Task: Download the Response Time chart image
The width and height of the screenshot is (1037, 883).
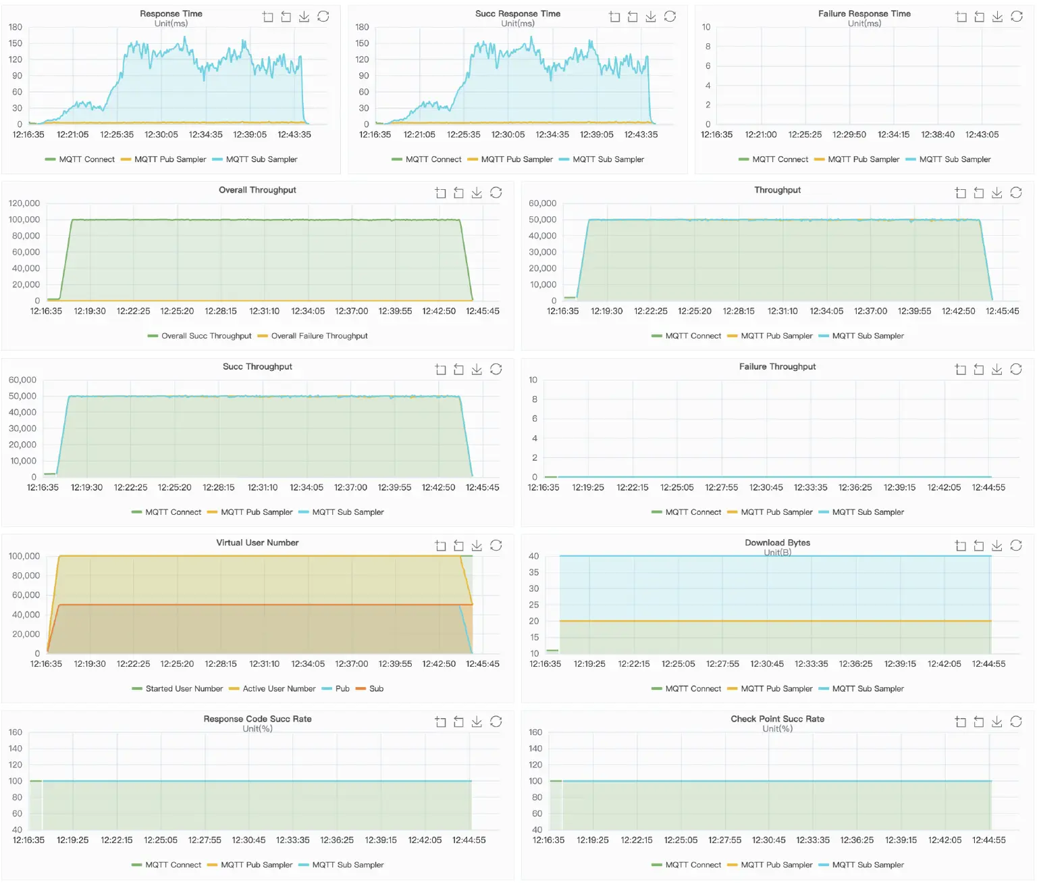Action: pos(304,16)
